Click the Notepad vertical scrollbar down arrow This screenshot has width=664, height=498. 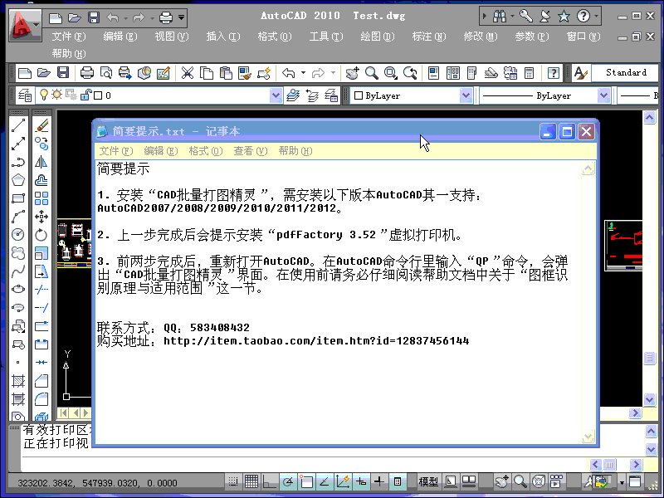point(588,437)
